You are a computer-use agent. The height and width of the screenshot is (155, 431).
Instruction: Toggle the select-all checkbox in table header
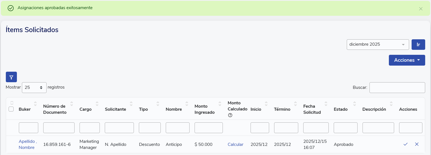pos(11,109)
